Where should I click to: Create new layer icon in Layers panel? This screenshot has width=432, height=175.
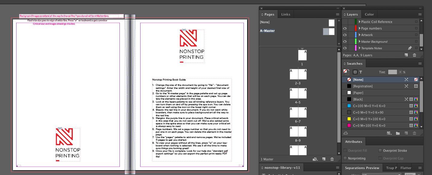tap(406, 55)
